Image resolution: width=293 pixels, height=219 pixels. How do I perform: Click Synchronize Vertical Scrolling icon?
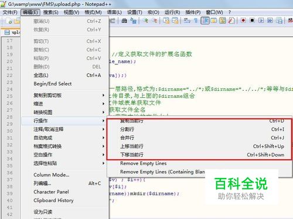pos(166,20)
